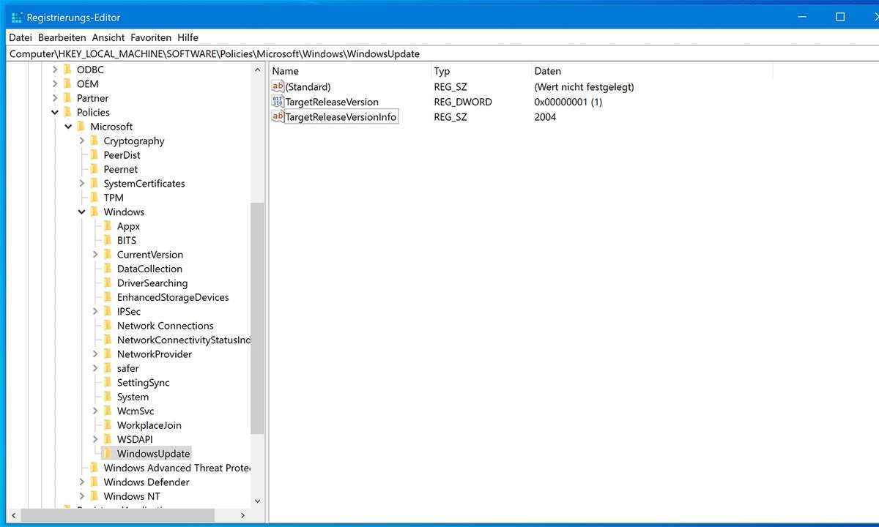The image size is (879, 527).
Task: Expand the Windows NT key
Action: [82, 496]
